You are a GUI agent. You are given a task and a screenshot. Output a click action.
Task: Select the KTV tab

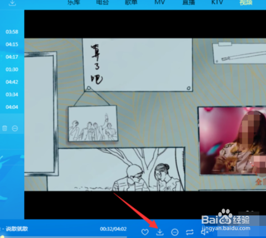(x=217, y=2)
